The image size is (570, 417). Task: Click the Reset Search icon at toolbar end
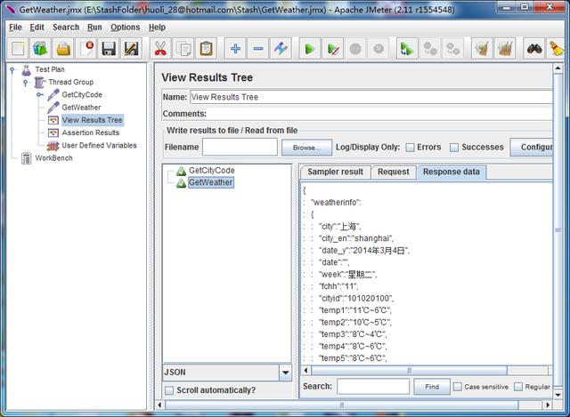(x=556, y=48)
